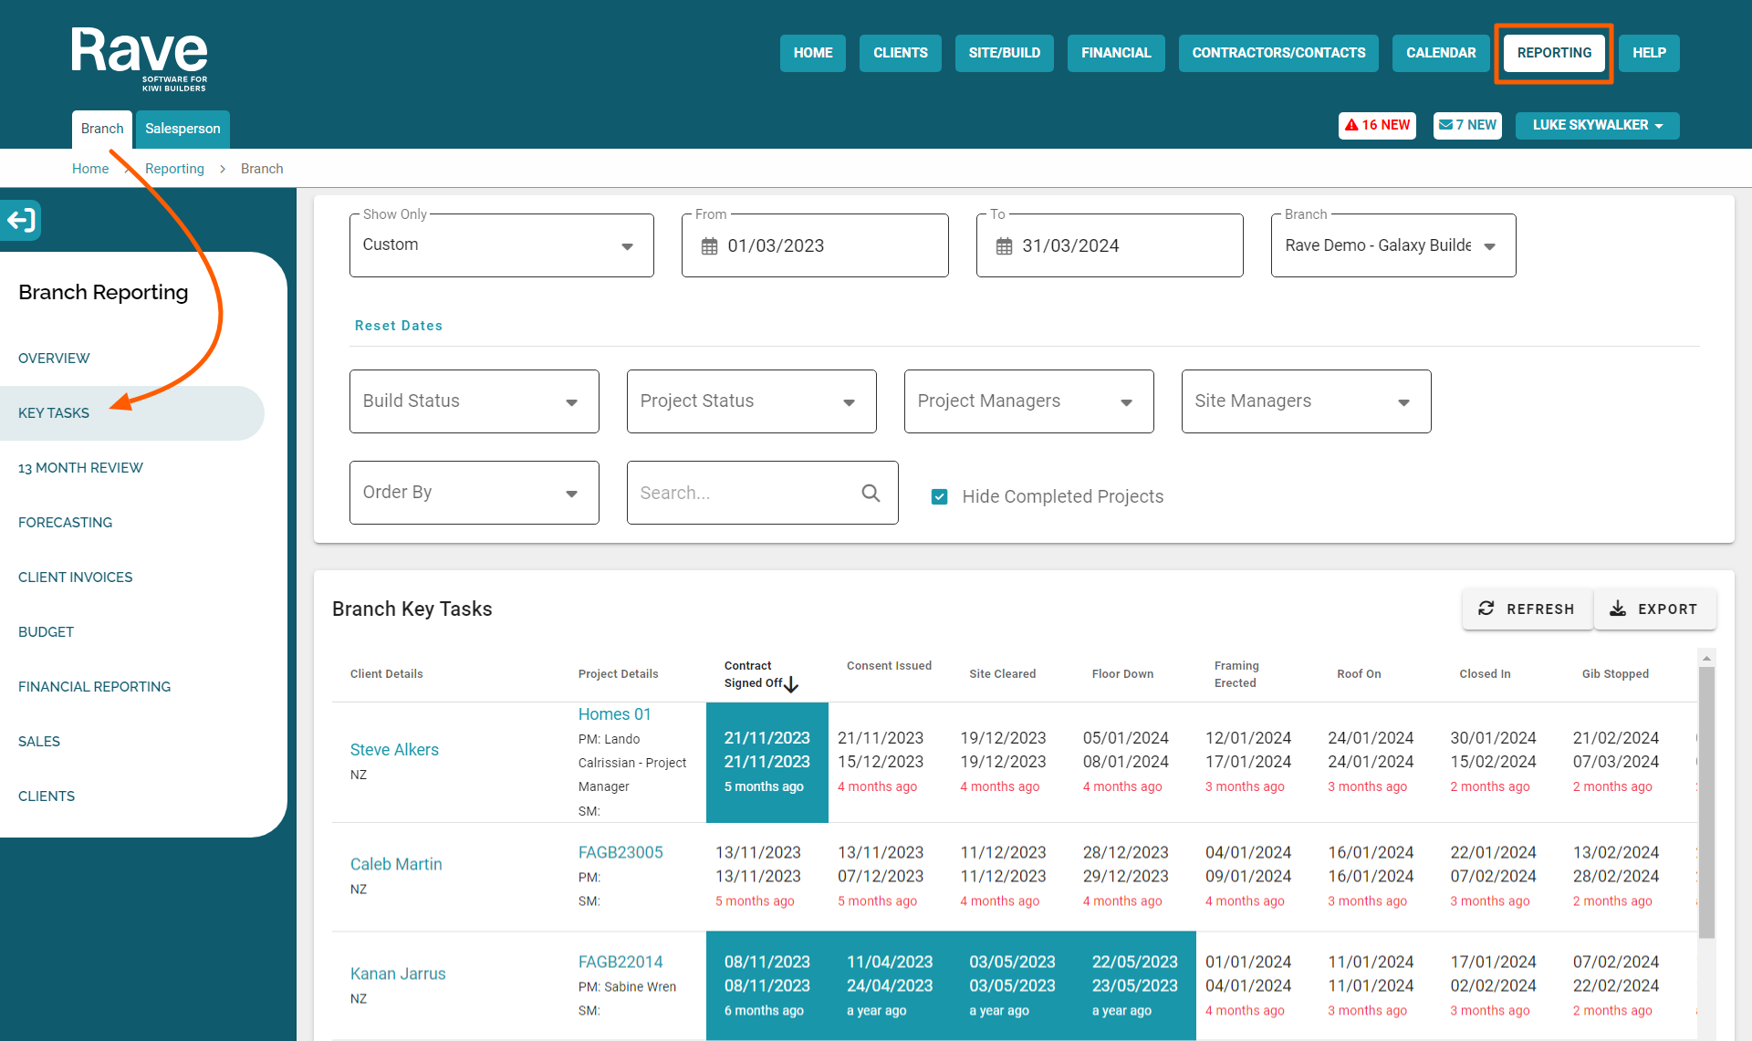Open the From date calendar icon
Image resolution: width=1752 pixels, height=1041 pixels.
[x=709, y=246]
